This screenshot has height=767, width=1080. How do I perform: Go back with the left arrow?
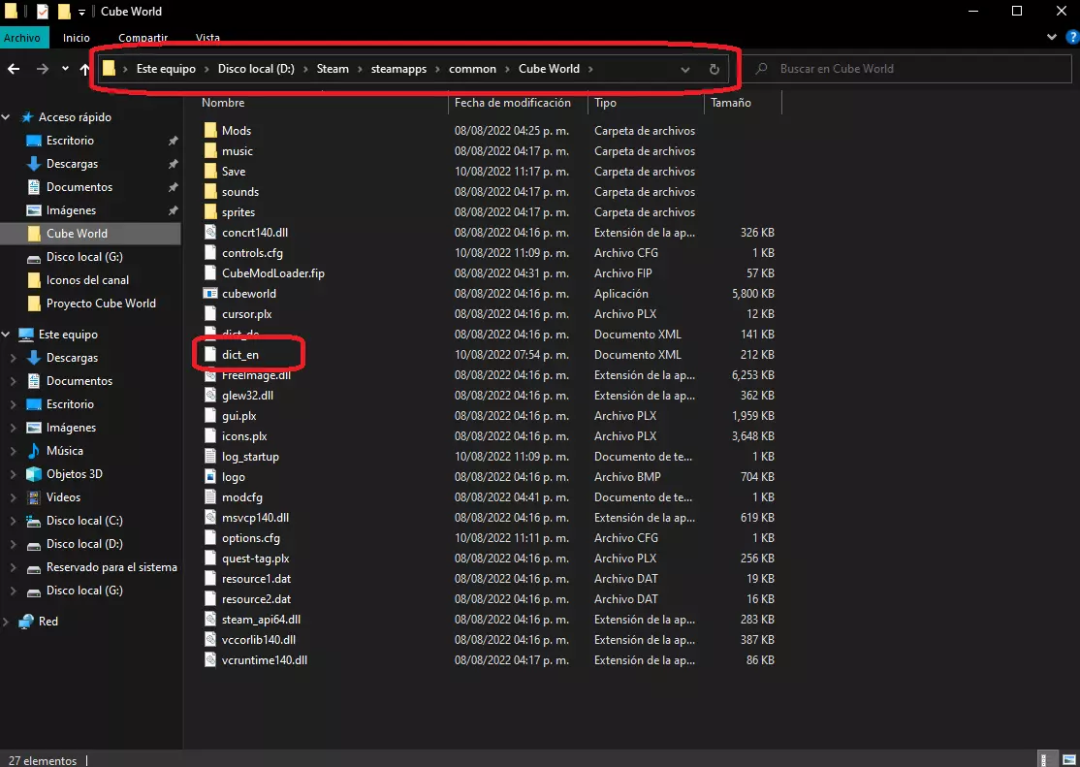13,68
